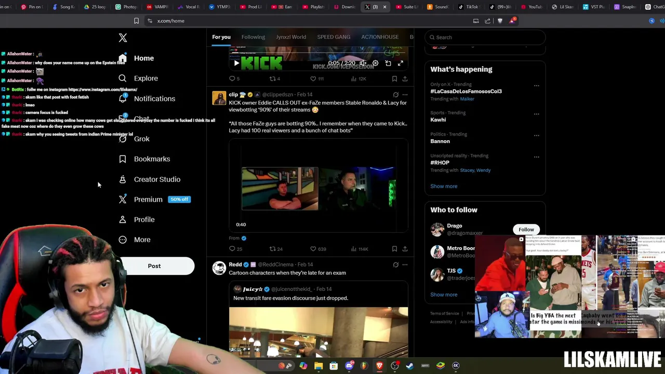
Task: Bookmark the KICK video post
Action: point(394,79)
